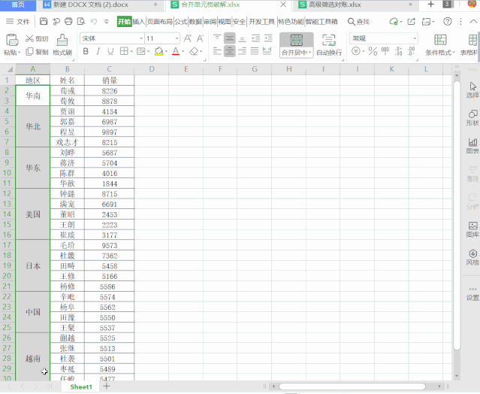Click Wrap Text (自动换行) button
Image resolution: width=480 pixels, height=394 pixels.
point(329,45)
